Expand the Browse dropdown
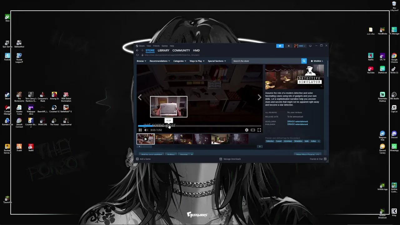 tap(141, 61)
